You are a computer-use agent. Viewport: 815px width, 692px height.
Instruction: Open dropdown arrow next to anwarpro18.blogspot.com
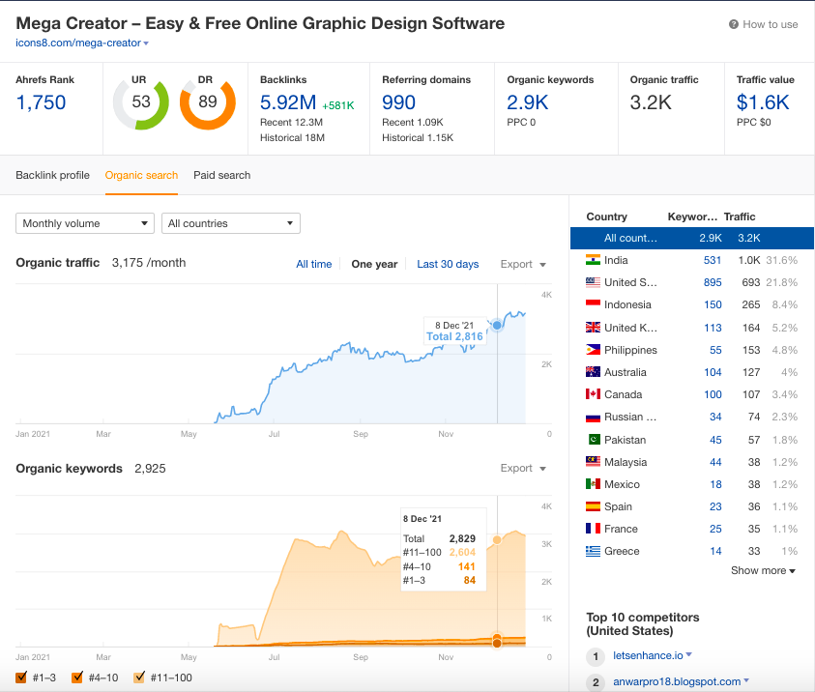point(746,680)
